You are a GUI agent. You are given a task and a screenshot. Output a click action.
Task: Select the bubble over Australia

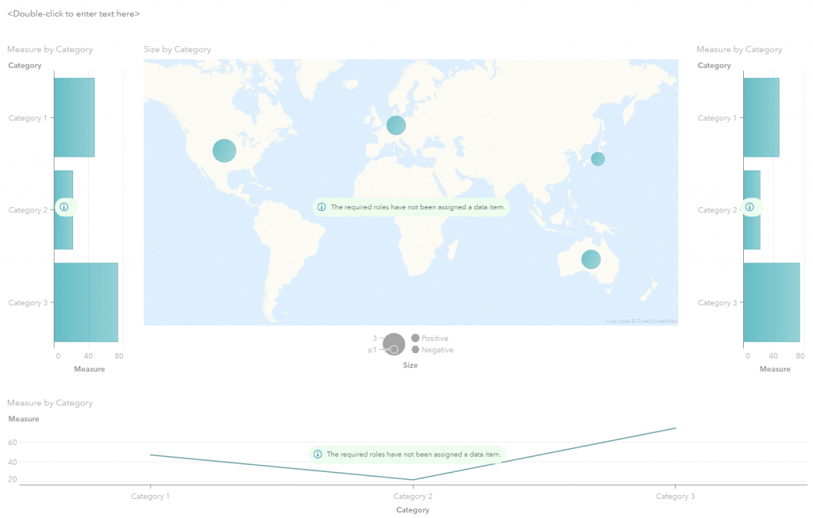pyautogui.click(x=590, y=259)
